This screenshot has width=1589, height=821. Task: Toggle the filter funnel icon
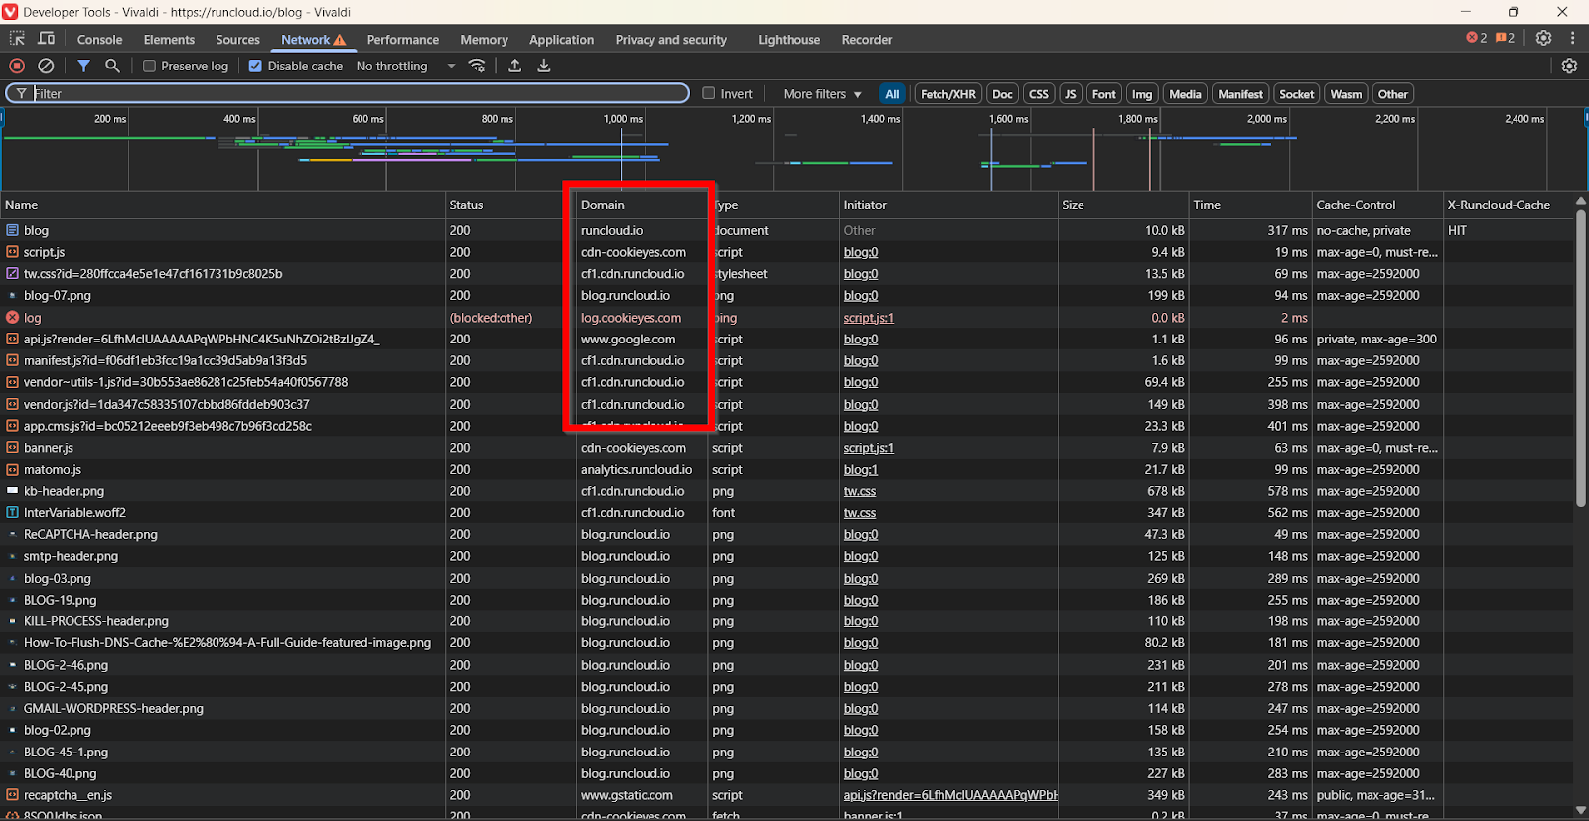coord(84,66)
